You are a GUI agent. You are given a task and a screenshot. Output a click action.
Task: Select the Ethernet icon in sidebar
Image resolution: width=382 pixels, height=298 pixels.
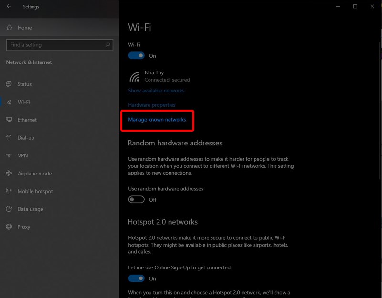point(9,120)
